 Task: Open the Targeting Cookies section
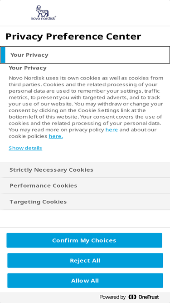pos(85,202)
